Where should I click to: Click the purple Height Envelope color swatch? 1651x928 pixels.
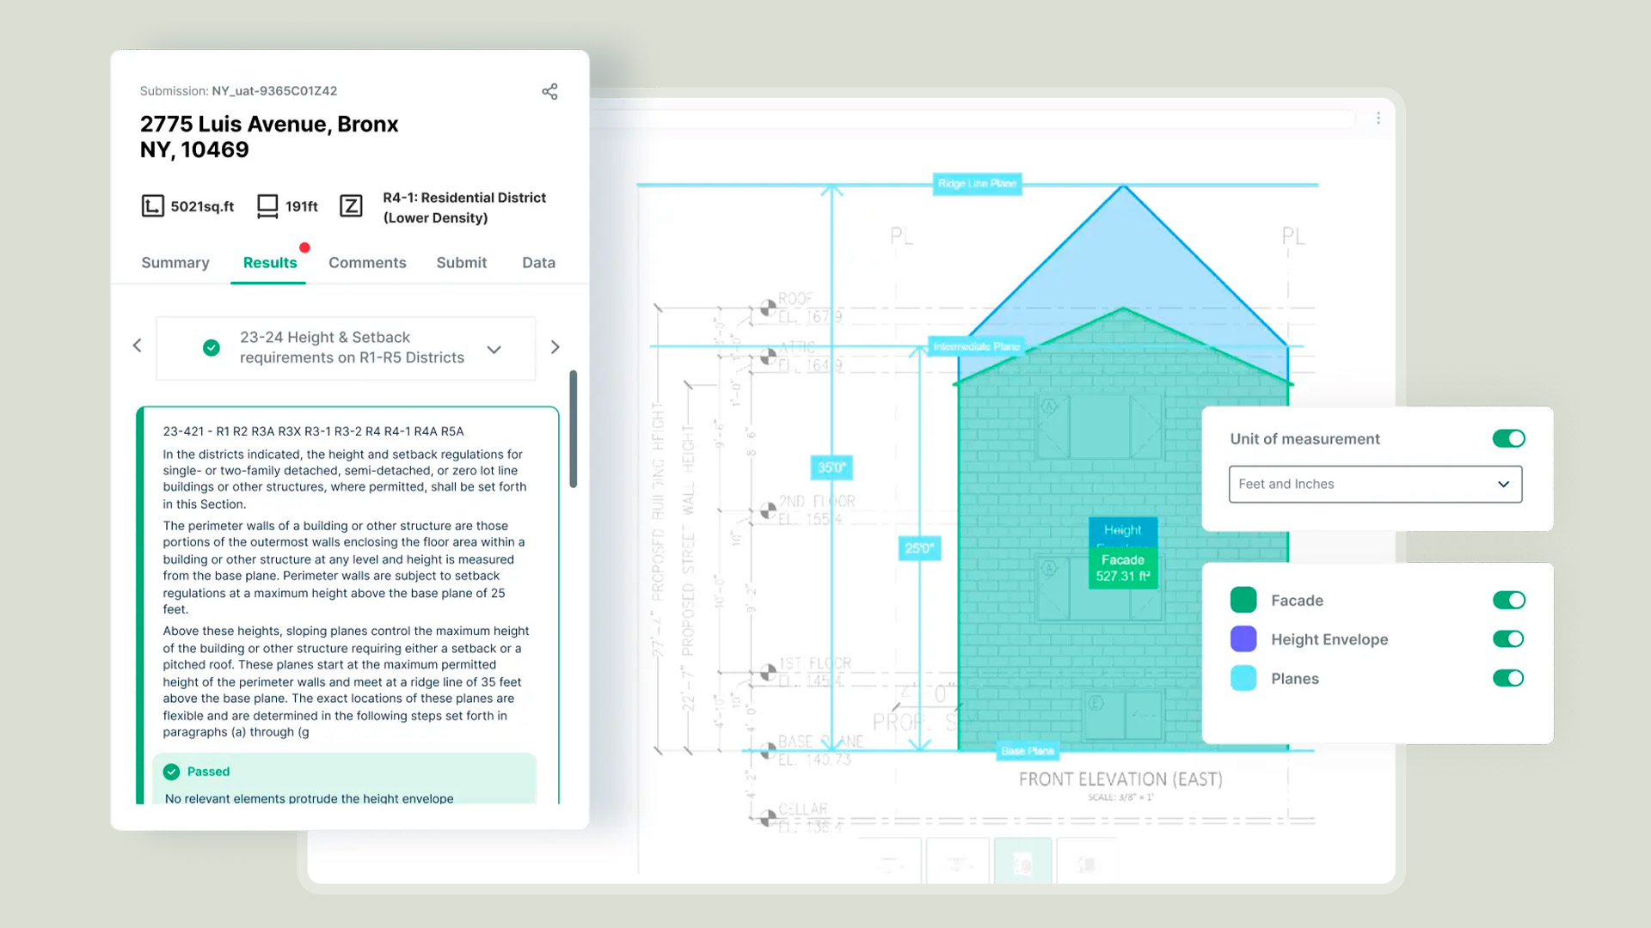[1243, 638]
